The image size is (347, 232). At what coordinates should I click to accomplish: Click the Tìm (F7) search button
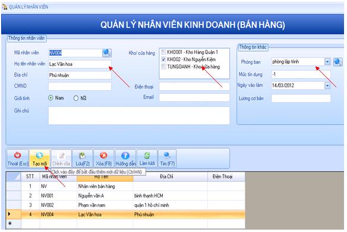tap(168, 158)
